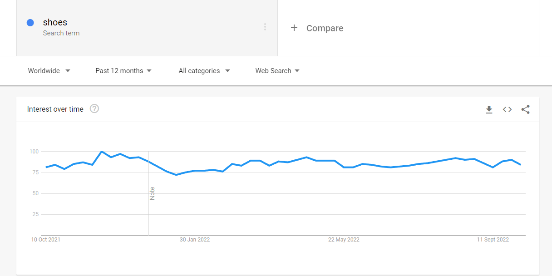This screenshot has width=552, height=276.
Task: Open the three-dot menu for shoes term
Action: pos(265,27)
